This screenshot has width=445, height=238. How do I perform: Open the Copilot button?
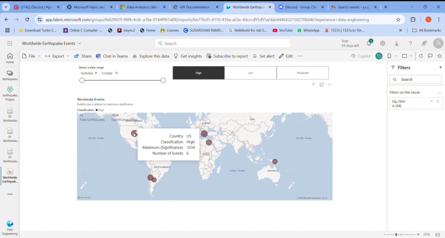click(x=361, y=56)
